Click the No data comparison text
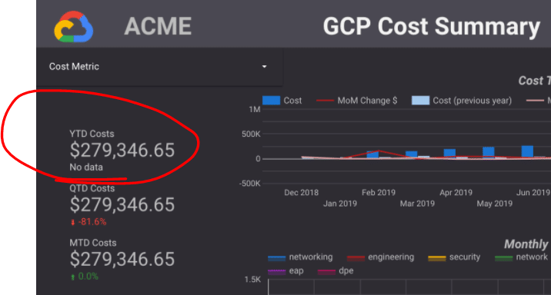The image size is (551, 295). pos(86,167)
